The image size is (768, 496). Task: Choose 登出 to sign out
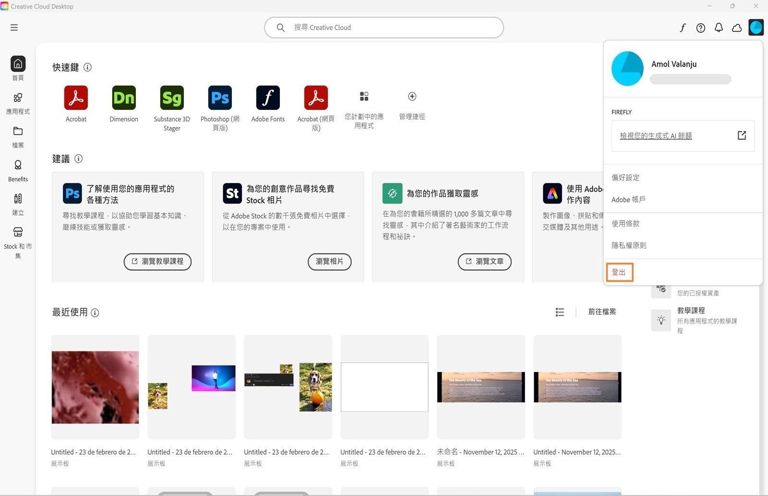[x=619, y=272]
